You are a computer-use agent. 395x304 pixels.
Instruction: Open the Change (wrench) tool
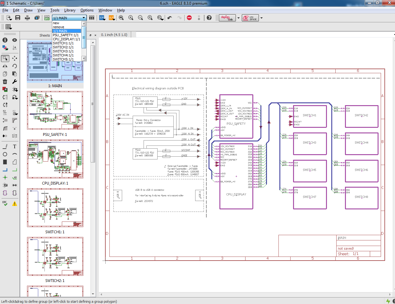tap(15, 82)
